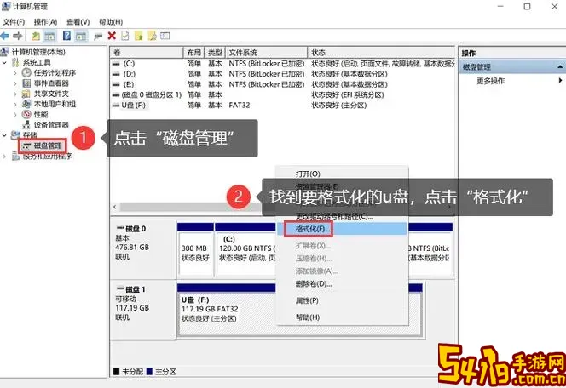566x388 pixels.
Task: Open the 帮助(H) menu in menu bar
Action: [111, 22]
